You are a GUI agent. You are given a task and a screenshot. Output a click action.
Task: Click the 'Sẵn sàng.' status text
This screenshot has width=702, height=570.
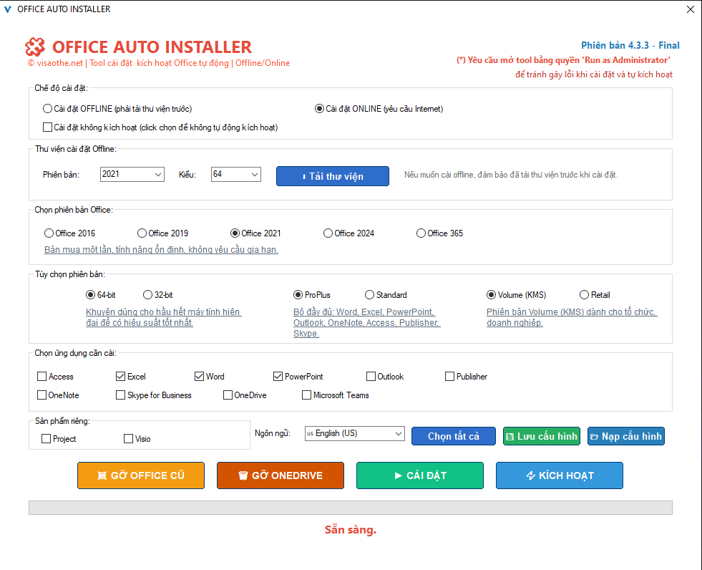351,530
